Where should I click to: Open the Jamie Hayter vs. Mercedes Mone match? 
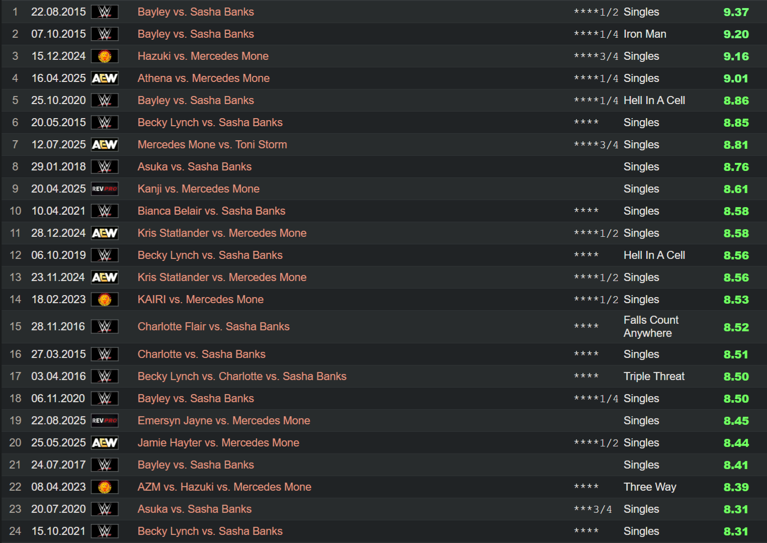pos(218,443)
